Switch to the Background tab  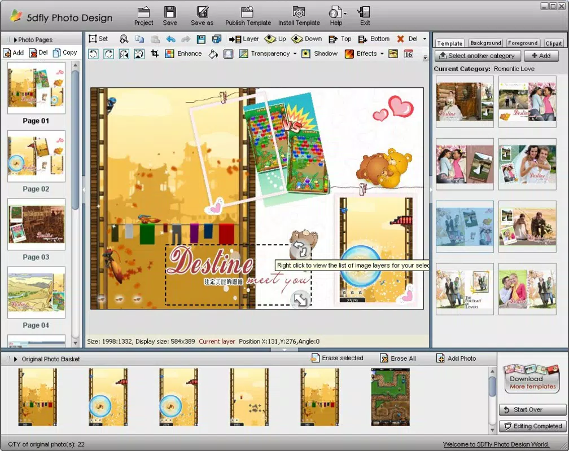coord(485,43)
